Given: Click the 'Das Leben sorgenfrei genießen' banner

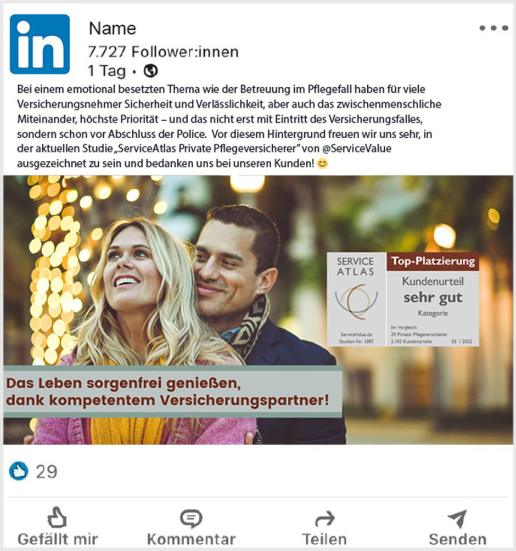Looking at the screenshot, I should pos(172,391).
